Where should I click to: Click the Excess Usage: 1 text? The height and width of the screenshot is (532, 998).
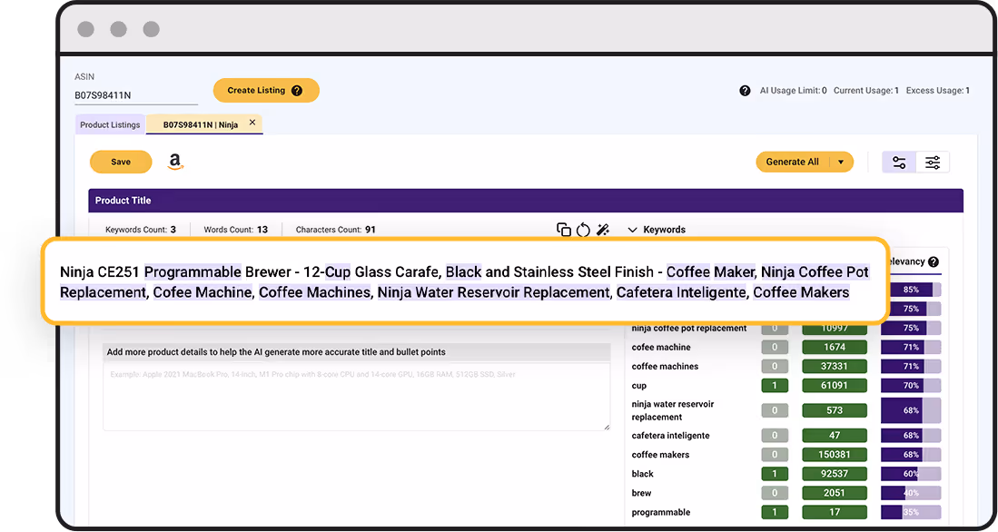click(x=937, y=91)
